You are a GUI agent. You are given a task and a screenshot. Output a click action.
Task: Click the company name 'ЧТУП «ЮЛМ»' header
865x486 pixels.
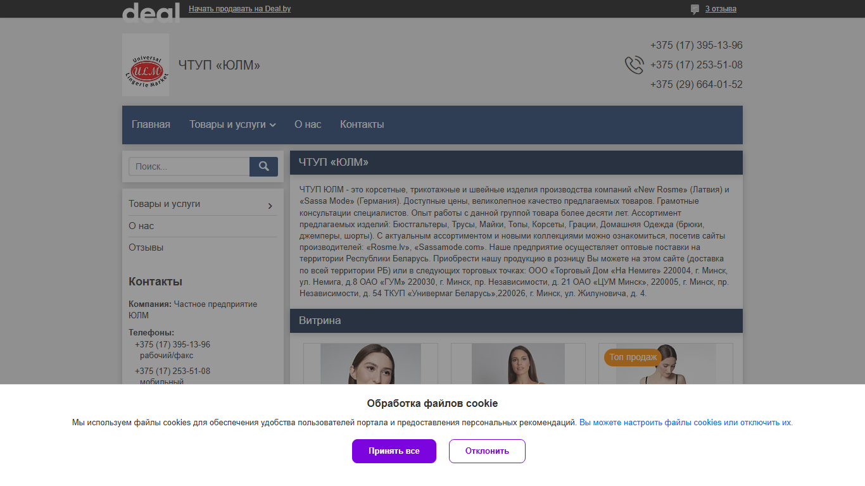pos(219,65)
